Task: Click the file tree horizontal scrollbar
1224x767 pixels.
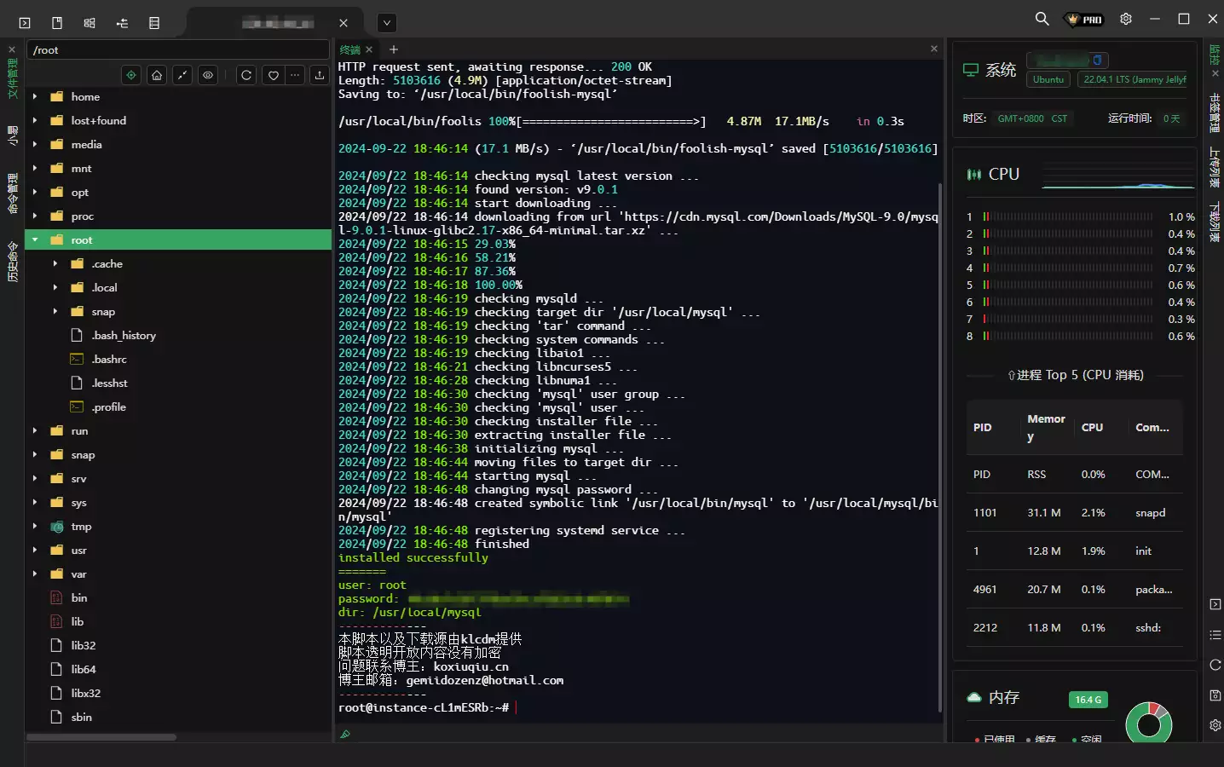Action: pyautogui.click(x=101, y=737)
